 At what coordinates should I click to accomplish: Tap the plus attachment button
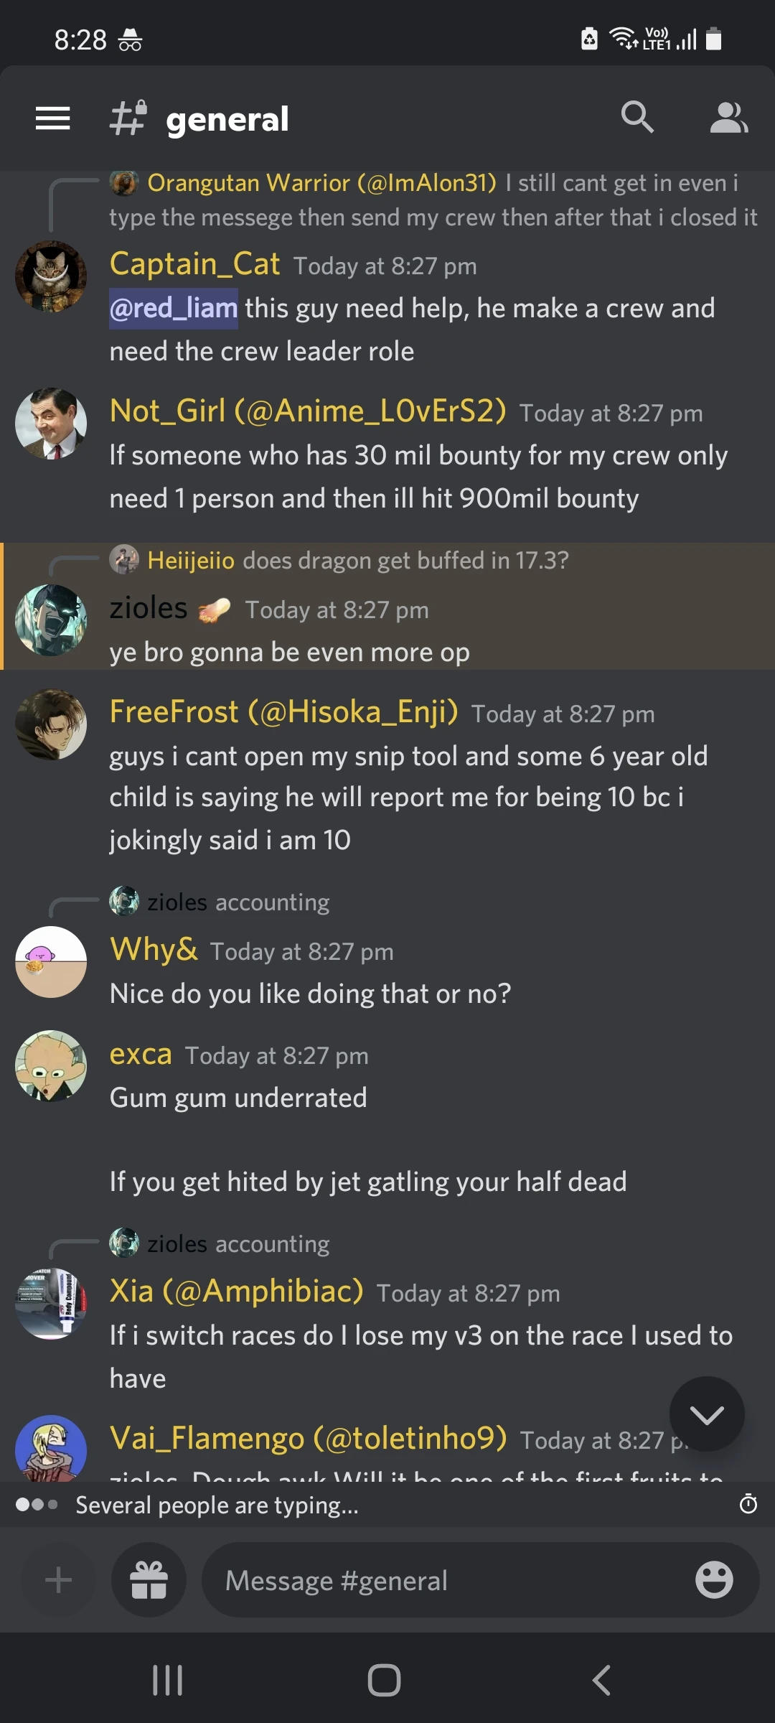click(x=58, y=1580)
